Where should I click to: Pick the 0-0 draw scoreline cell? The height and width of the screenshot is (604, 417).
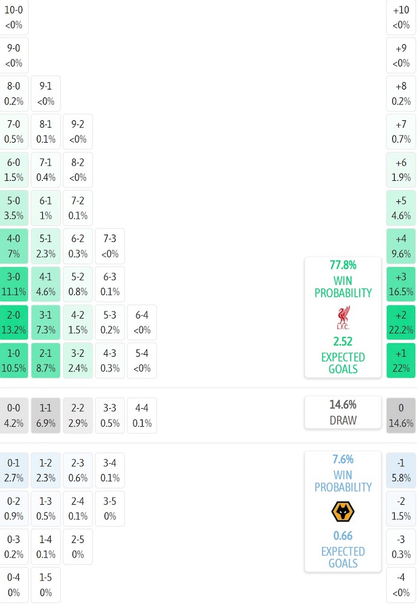pyautogui.click(x=14, y=415)
